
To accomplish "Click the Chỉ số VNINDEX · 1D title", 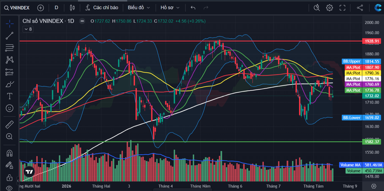I will [x=48, y=21].
